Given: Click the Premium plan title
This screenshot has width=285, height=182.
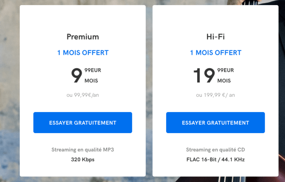Looking at the screenshot, I should coord(82,37).
